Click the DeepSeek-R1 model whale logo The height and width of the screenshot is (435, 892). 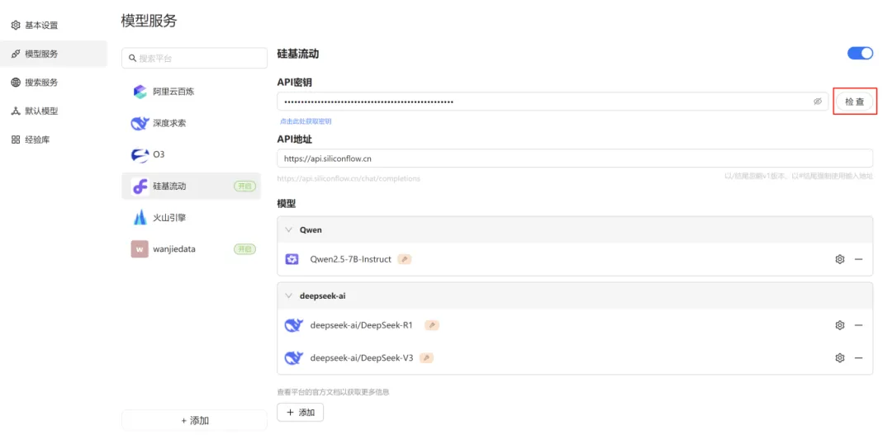click(293, 325)
